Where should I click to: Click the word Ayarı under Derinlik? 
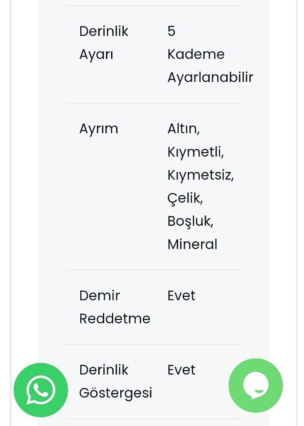pyautogui.click(x=96, y=54)
